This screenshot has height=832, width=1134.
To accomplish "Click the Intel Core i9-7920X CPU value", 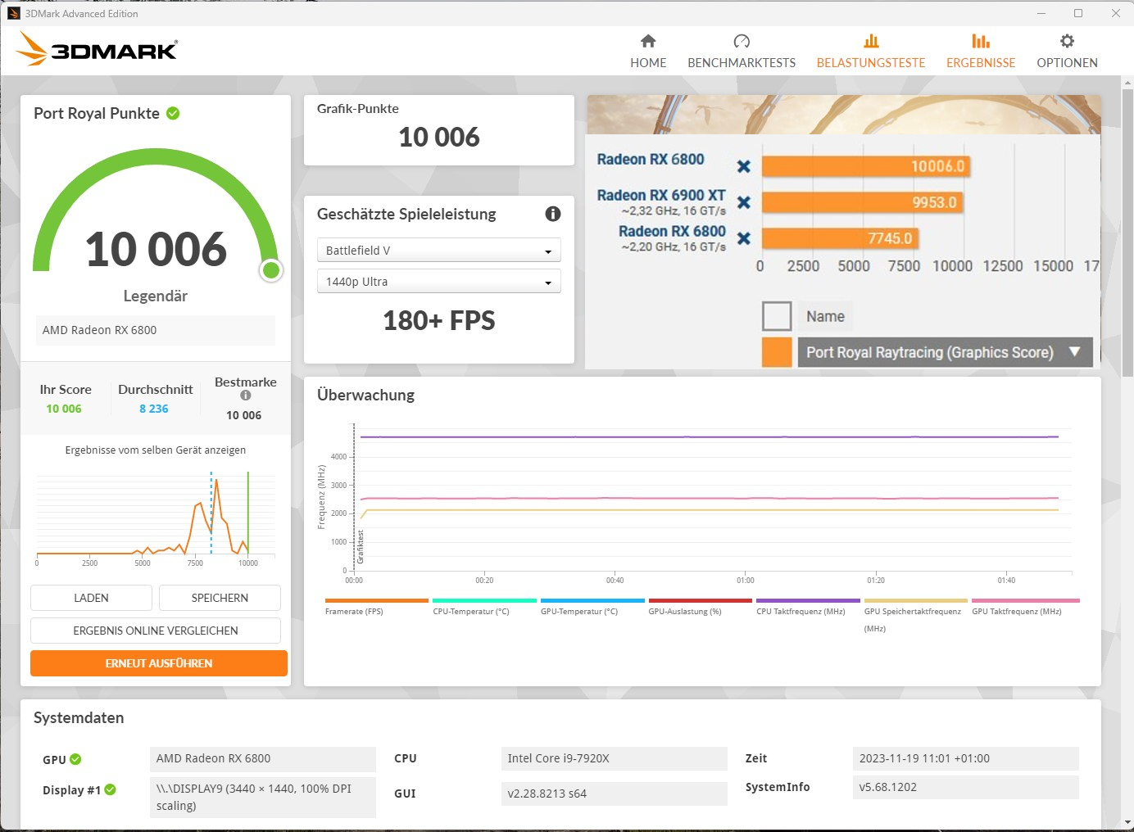I will (x=614, y=758).
